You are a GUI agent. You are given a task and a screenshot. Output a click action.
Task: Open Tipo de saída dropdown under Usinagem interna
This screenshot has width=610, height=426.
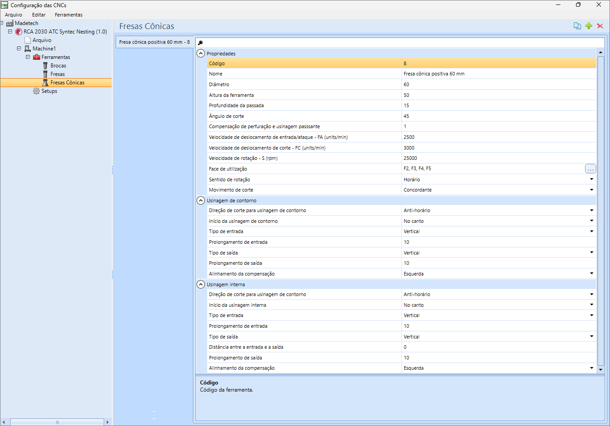591,337
